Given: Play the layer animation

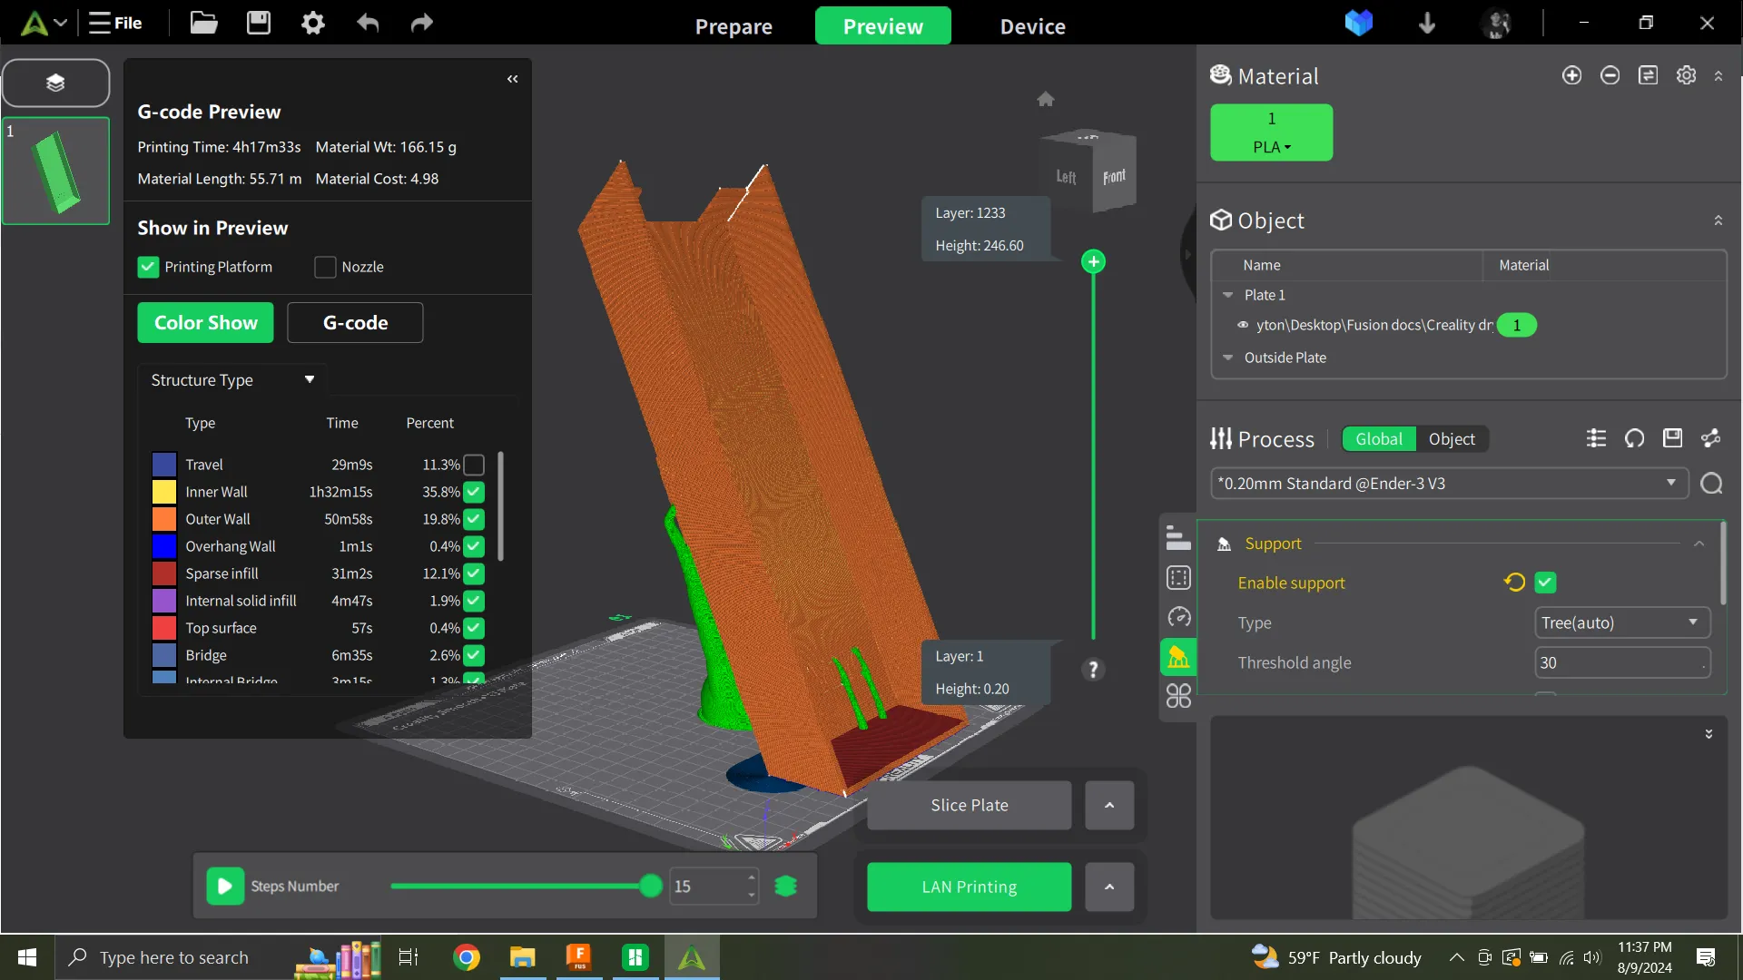Looking at the screenshot, I should click(x=225, y=887).
